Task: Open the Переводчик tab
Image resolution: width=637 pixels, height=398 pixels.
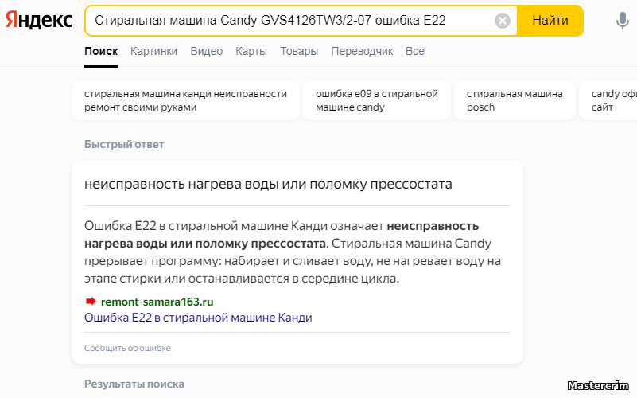Action: tap(362, 51)
